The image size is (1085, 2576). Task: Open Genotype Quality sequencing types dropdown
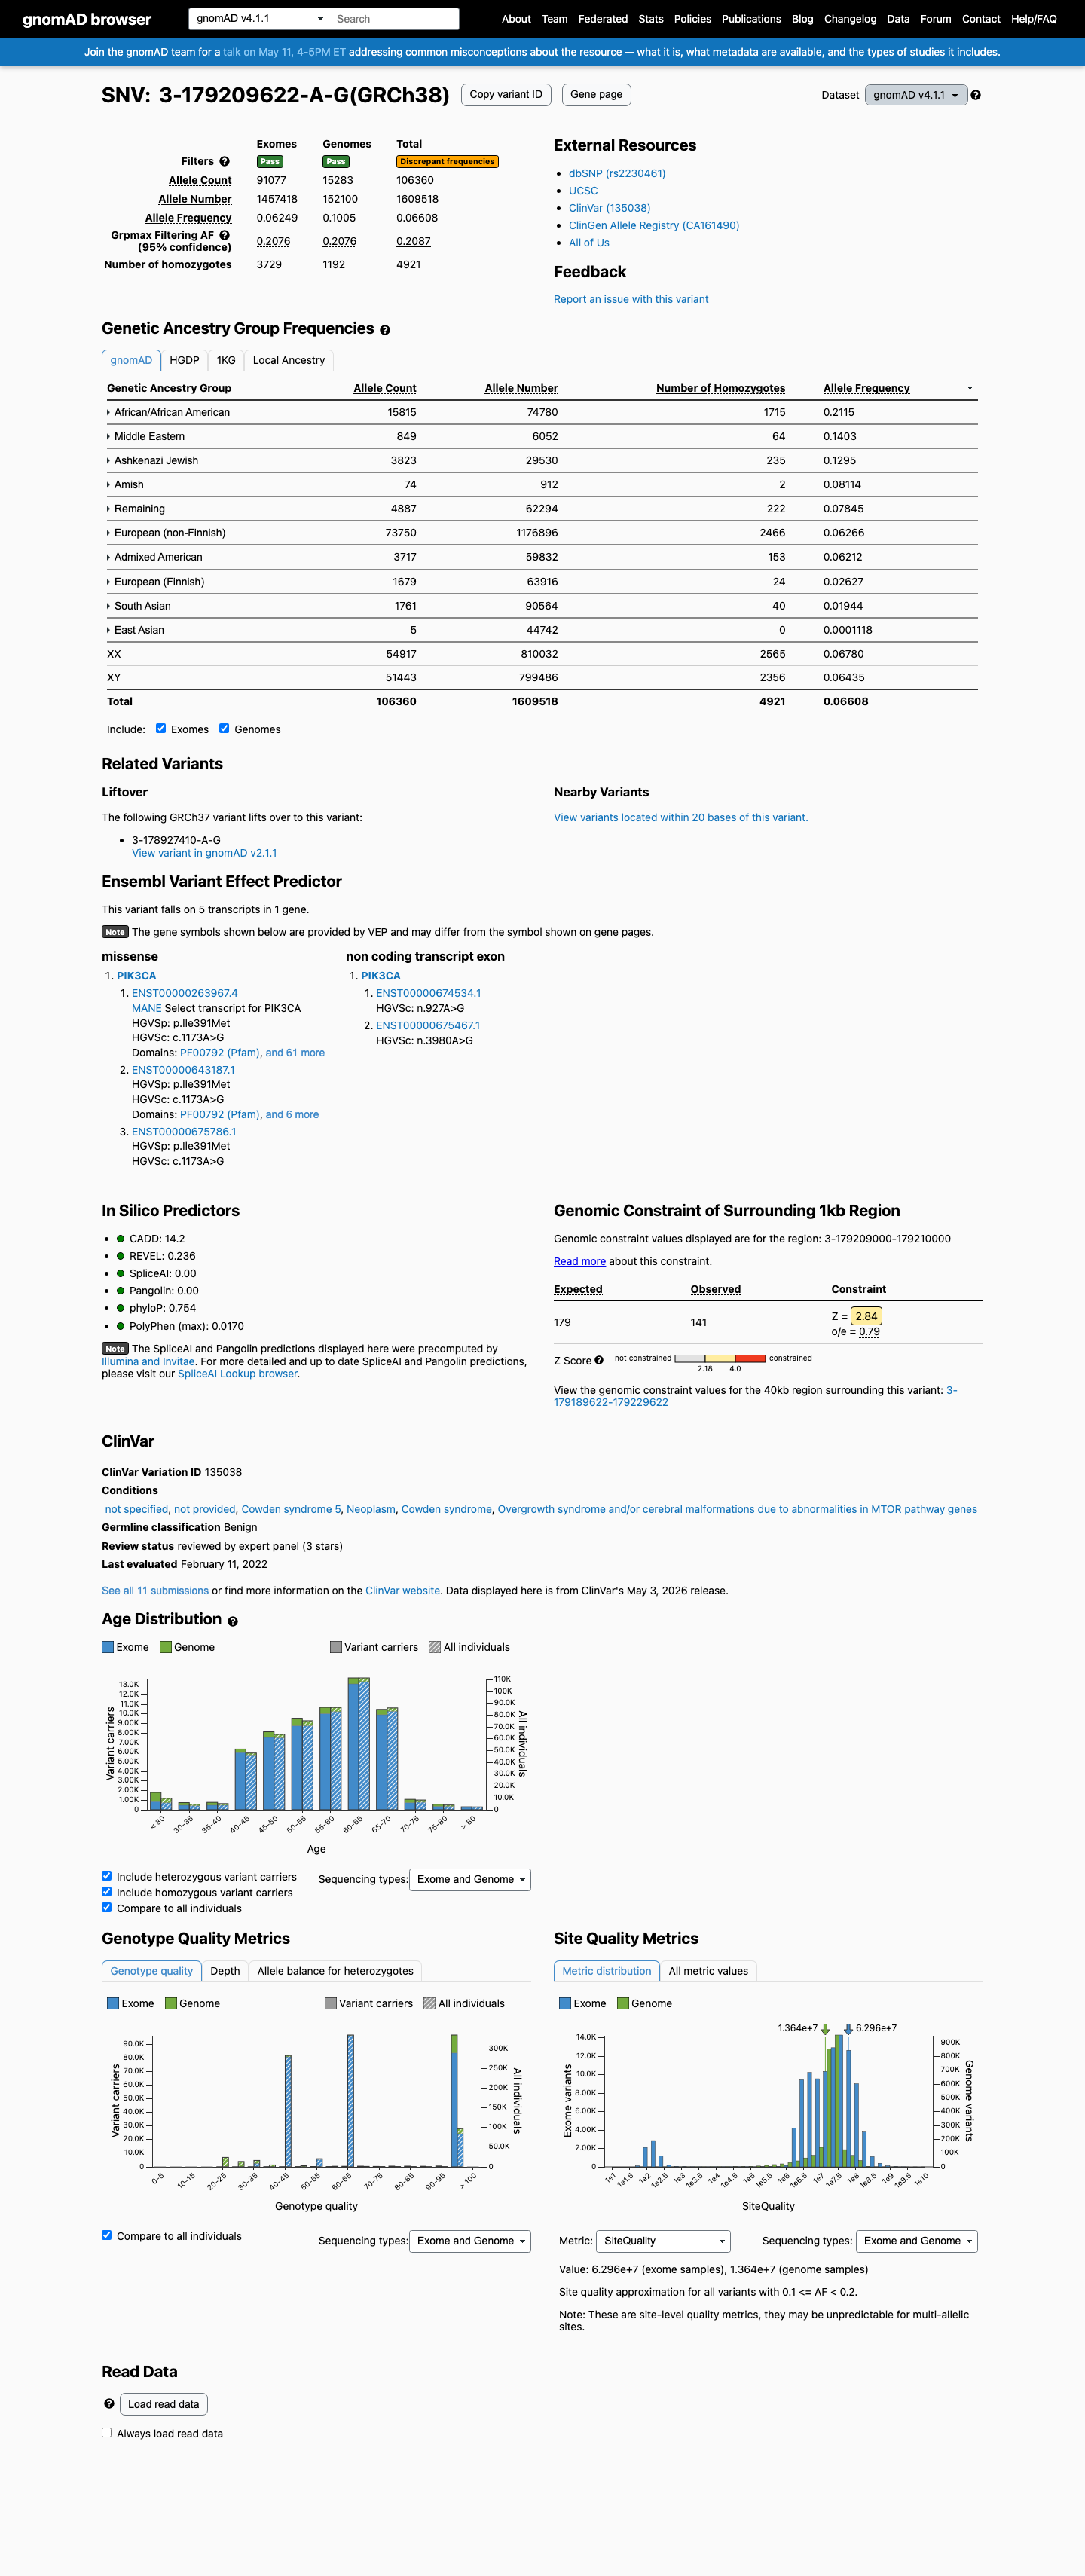(x=470, y=2241)
